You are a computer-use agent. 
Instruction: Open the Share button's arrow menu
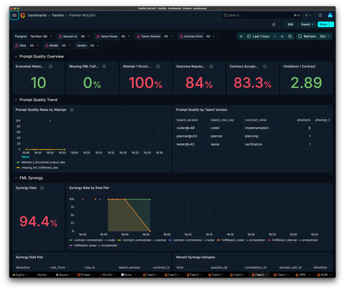pos(331,24)
